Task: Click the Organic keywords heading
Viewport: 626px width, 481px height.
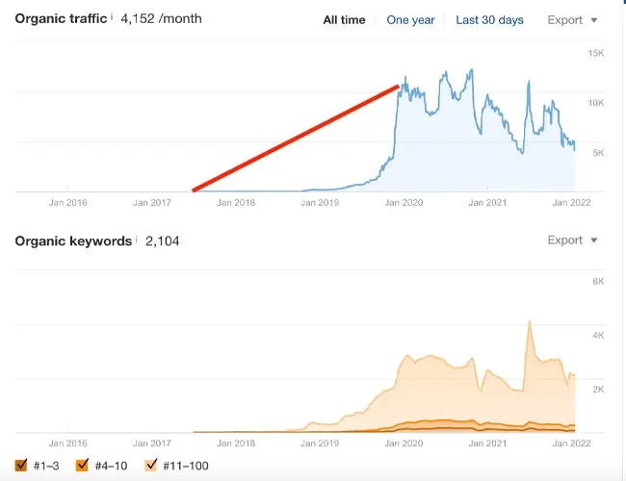Action: click(x=73, y=240)
